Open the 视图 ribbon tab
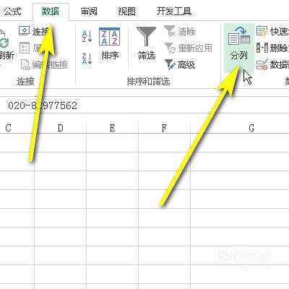This screenshot has height=289, width=289. (x=126, y=12)
